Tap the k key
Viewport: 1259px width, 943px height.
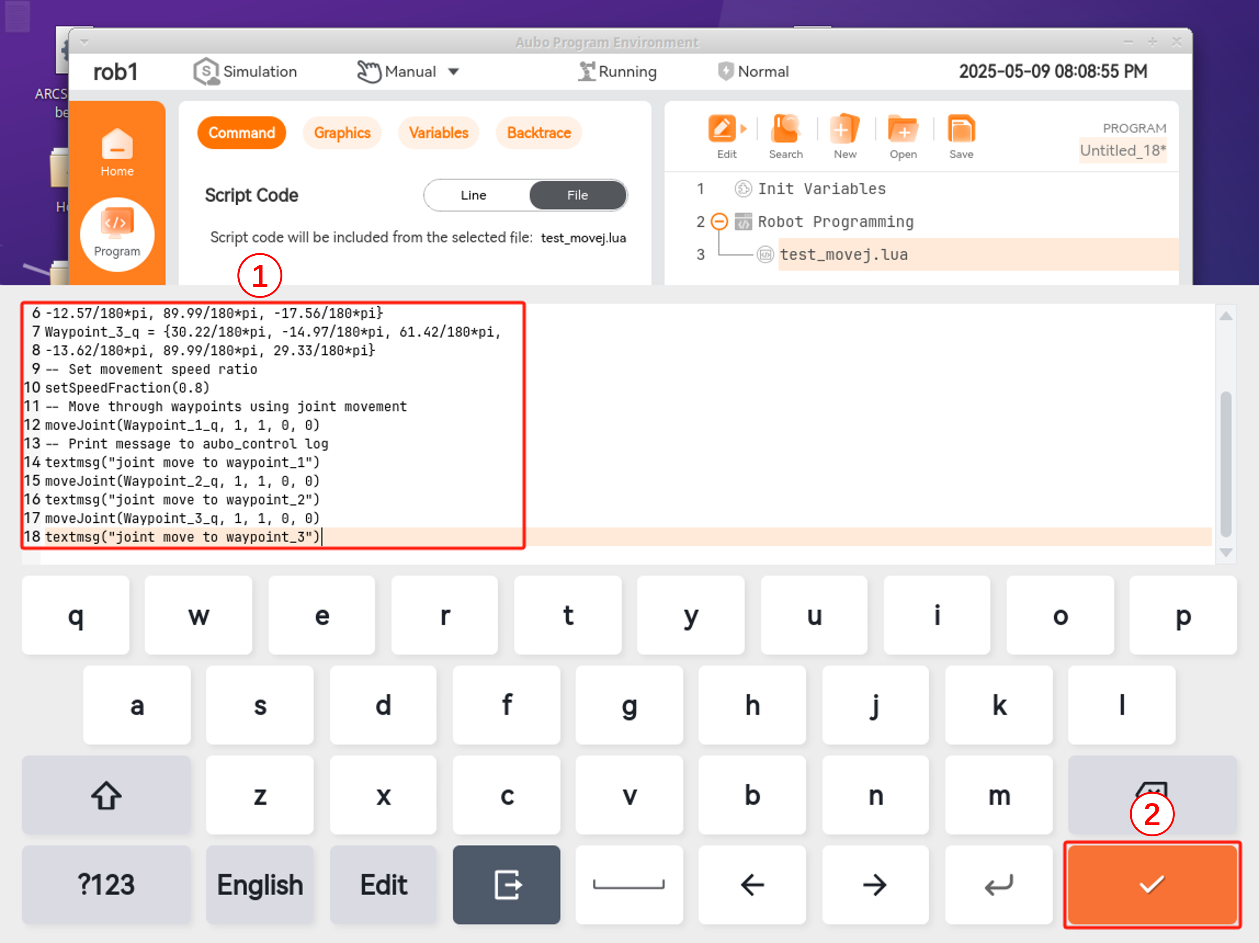998,704
